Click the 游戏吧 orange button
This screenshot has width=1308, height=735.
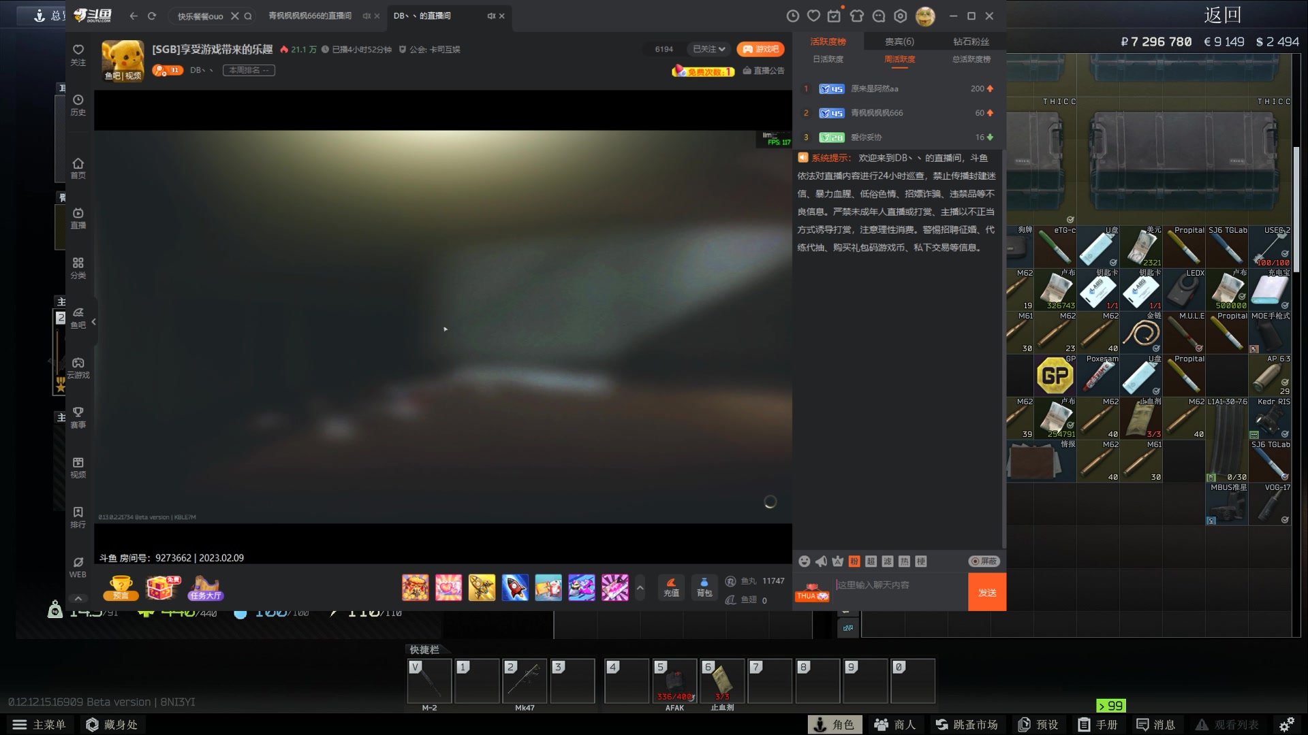tap(760, 49)
